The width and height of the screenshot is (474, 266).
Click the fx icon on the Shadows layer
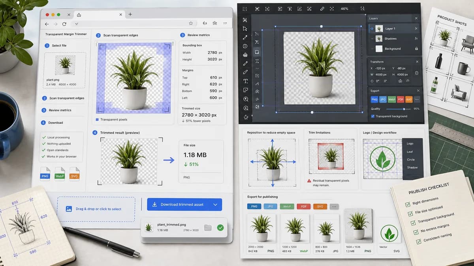pos(416,39)
